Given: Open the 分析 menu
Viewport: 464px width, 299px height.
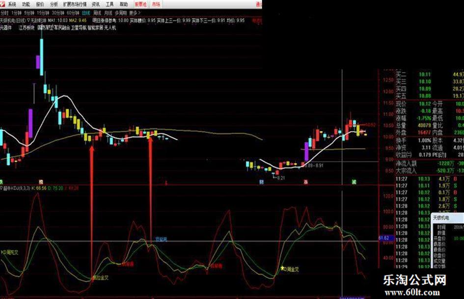Looking at the screenshot, I should point(54,4).
